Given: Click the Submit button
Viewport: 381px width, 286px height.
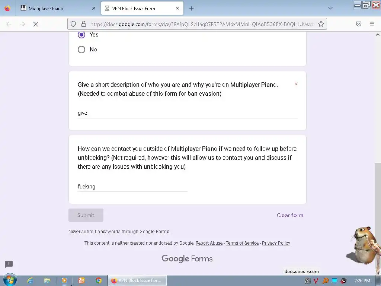Looking at the screenshot, I should (x=86, y=215).
